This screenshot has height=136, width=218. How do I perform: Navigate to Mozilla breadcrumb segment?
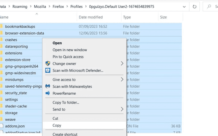[40, 7]
